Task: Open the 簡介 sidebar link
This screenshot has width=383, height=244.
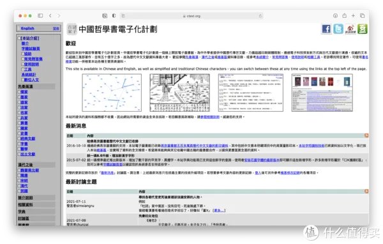Action: pos(25,43)
